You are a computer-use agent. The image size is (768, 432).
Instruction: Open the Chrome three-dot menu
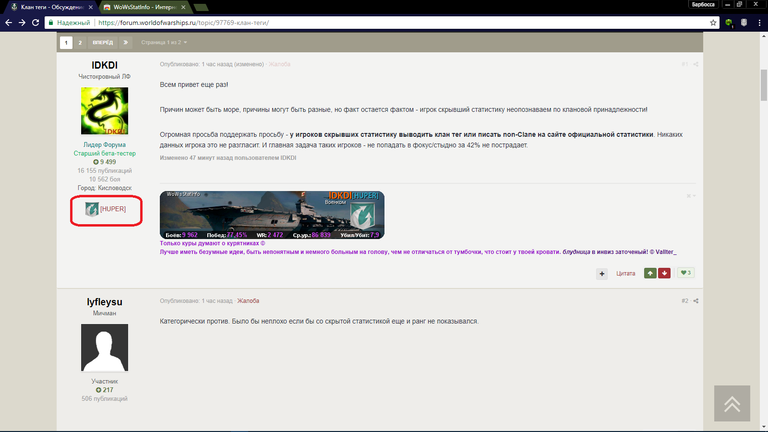click(759, 23)
